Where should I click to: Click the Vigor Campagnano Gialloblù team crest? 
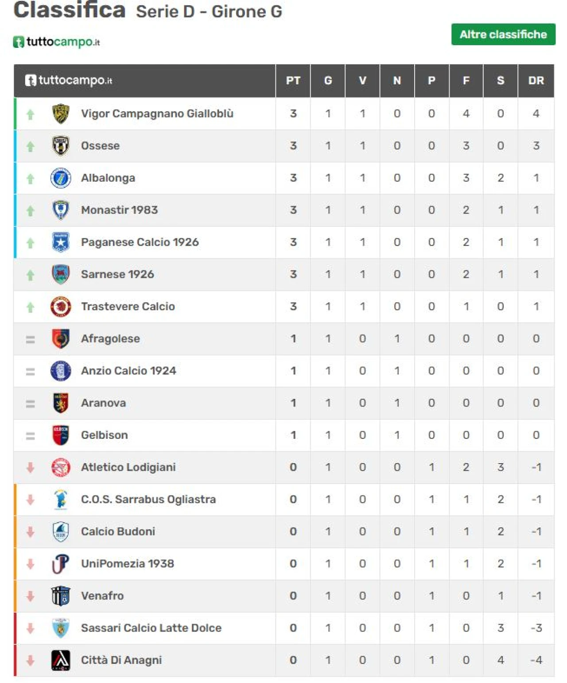61,114
